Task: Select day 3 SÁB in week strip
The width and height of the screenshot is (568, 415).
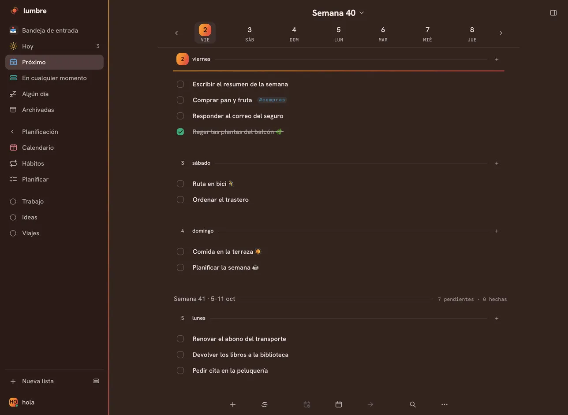Action: pyautogui.click(x=250, y=33)
